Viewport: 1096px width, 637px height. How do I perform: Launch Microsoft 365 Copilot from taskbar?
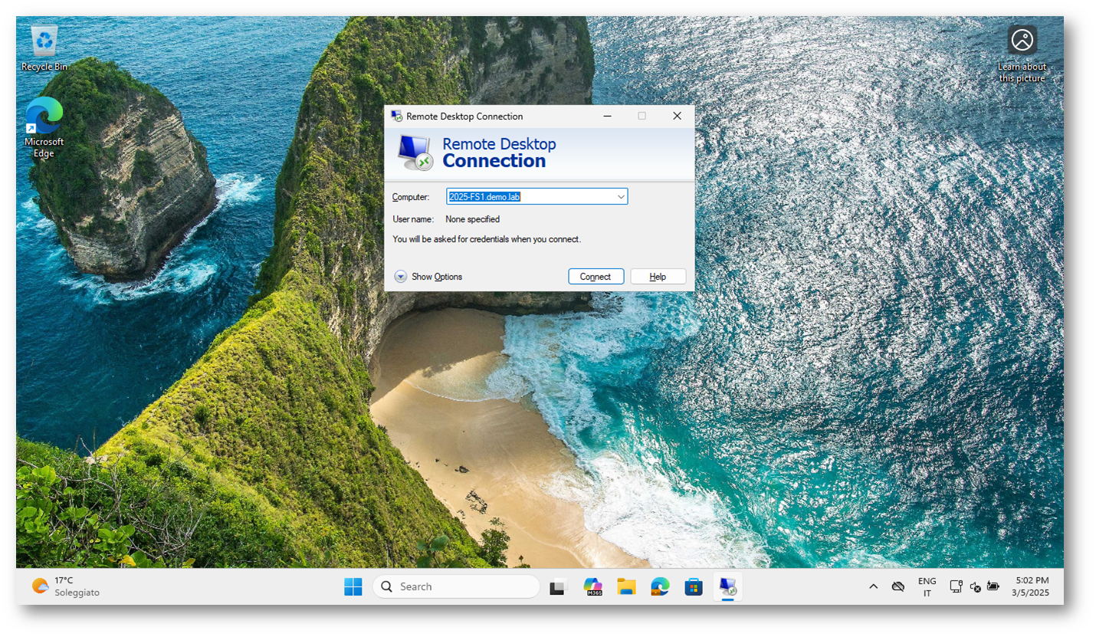(x=592, y=587)
